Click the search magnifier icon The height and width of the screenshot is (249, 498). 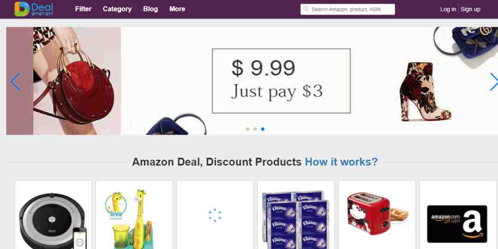click(306, 9)
